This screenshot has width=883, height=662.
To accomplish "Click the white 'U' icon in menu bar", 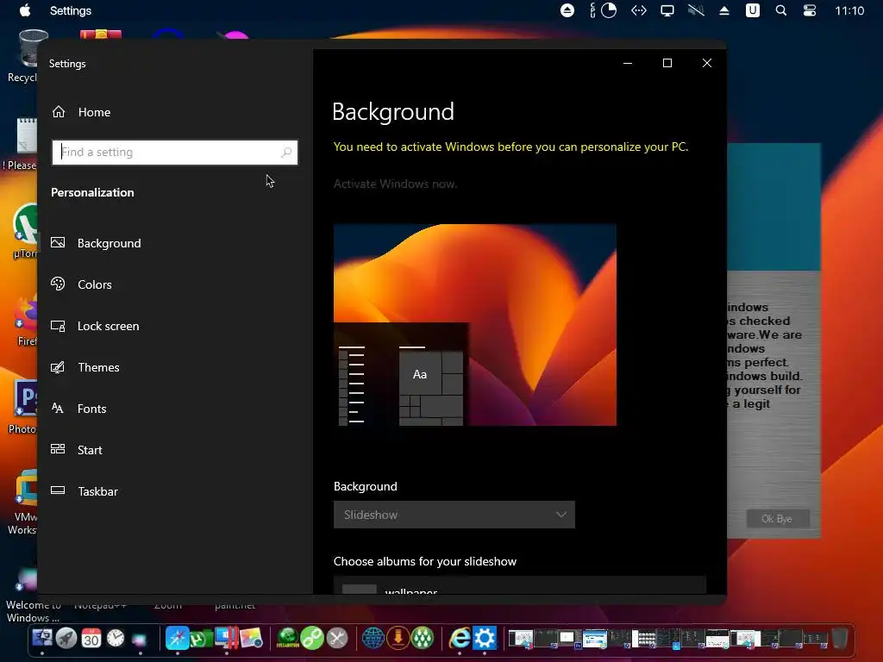I will (x=752, y=10).
